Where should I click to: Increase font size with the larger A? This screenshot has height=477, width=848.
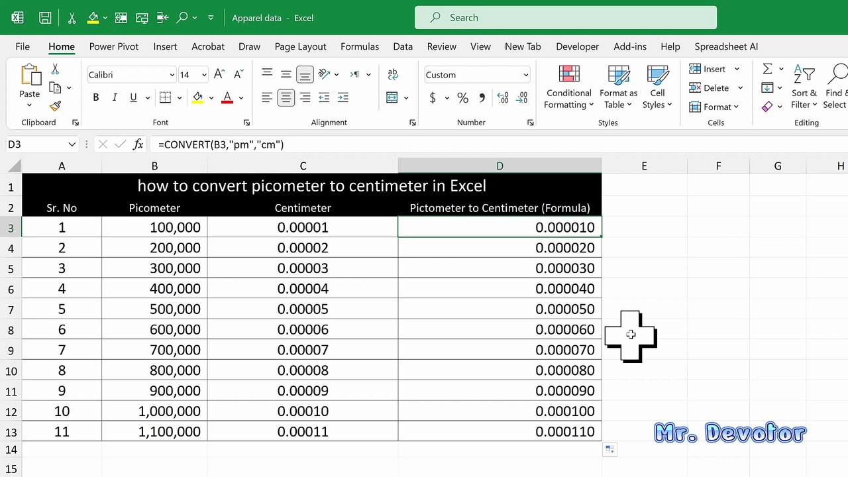click(x=219, y=75)
